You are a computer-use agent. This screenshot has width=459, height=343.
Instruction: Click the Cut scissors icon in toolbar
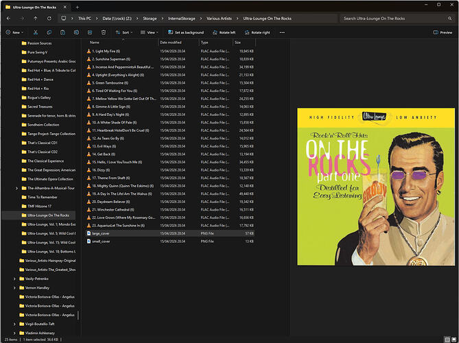36,32
